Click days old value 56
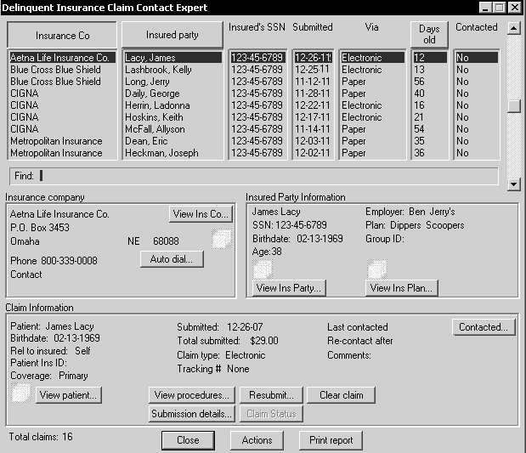The image size is (526, 453). [419, 82]
